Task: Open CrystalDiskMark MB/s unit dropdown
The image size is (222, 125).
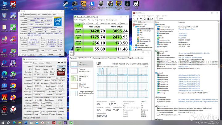Action: click(x=124, y=23)
